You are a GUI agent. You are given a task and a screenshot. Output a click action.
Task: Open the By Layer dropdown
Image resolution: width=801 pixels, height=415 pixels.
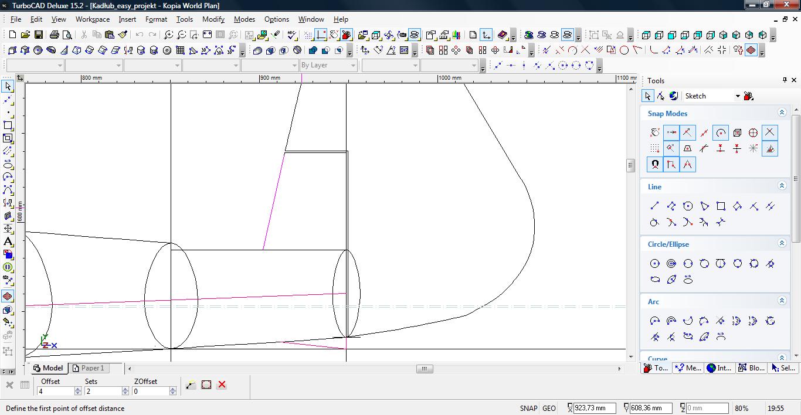pos(353,66)
